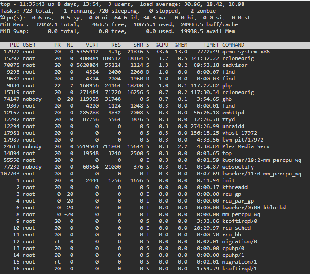Click the cadvisor process name
The width and height of the screenshot is (310, 274).
pyautogui.click(x=235, y=65)
